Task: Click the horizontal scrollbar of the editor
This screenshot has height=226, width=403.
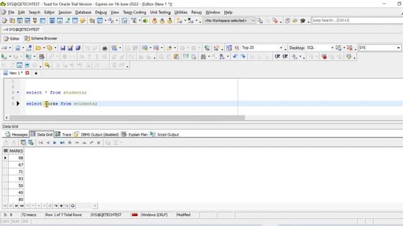Action: click(x=127, y=117)
